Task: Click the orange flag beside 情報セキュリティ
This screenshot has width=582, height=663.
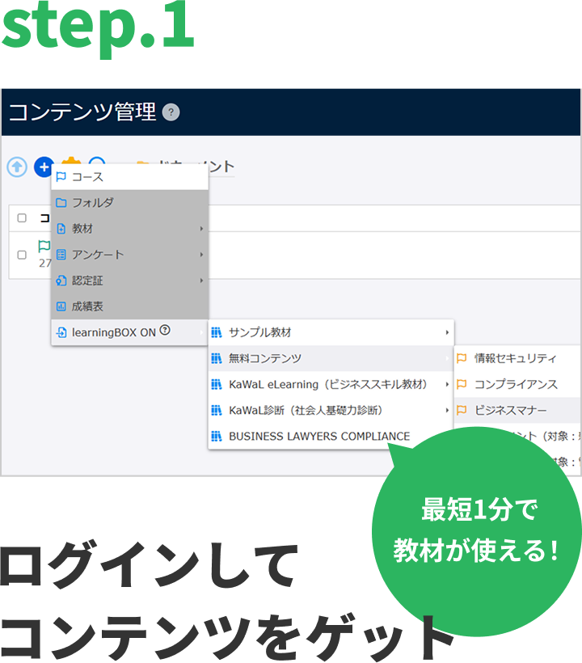Action: pyautogui.click(x=462, y=358)
